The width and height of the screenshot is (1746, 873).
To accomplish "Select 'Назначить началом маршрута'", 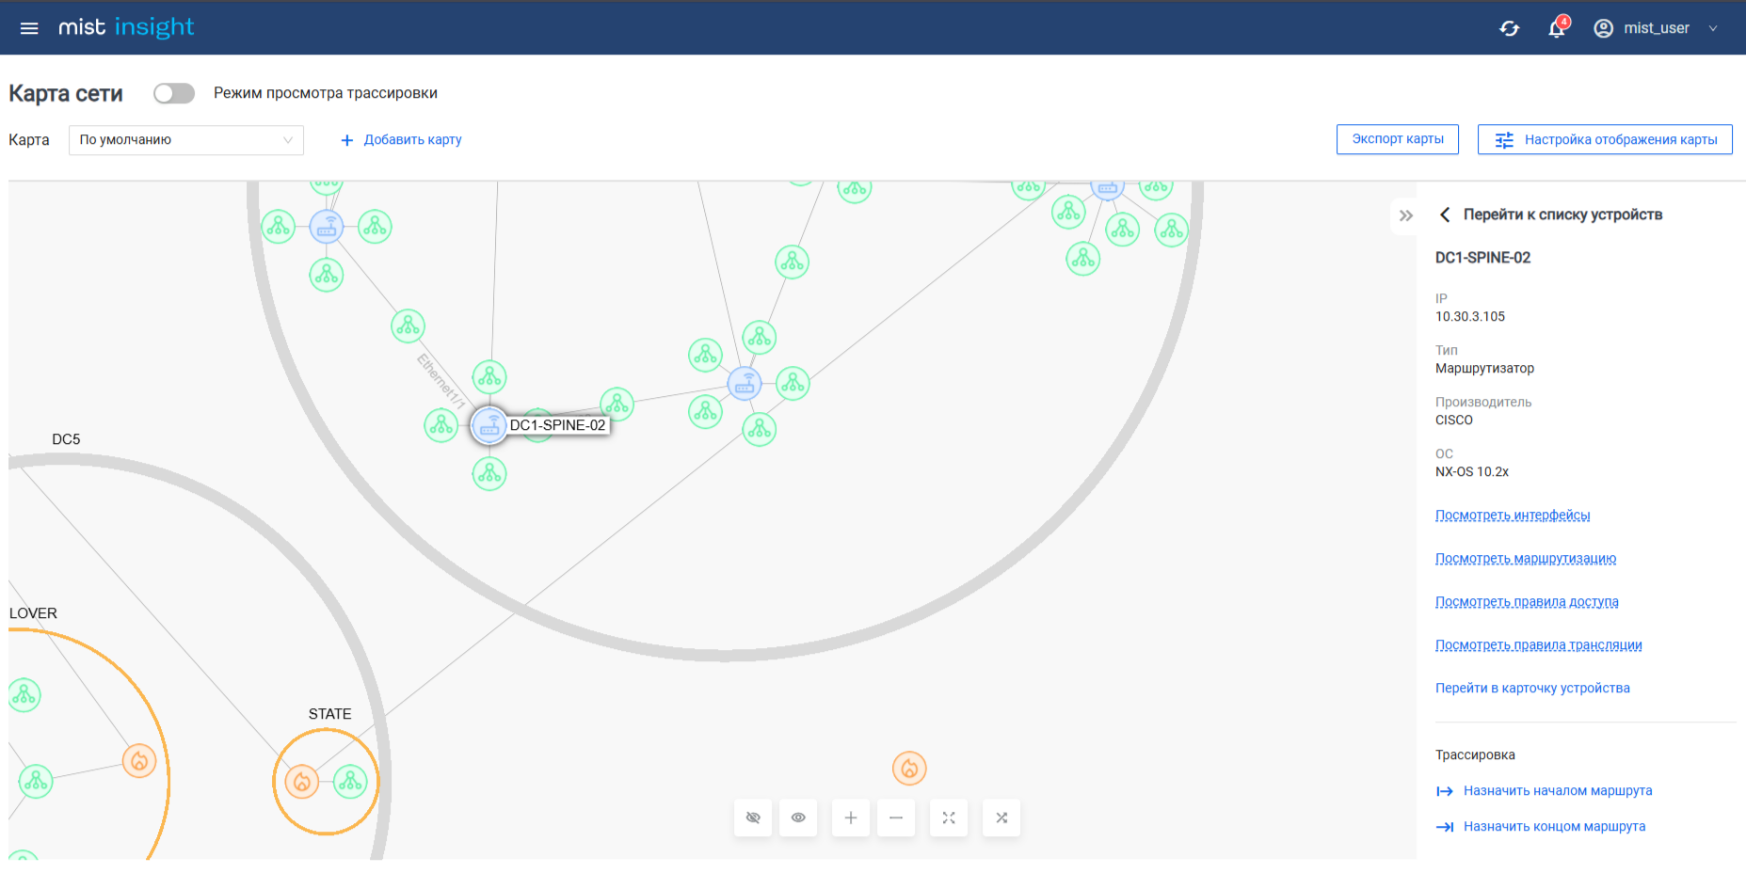I will point(1544,790).
